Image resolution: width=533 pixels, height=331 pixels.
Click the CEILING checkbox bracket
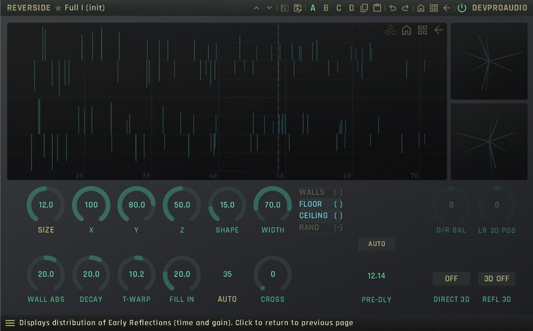338,216
